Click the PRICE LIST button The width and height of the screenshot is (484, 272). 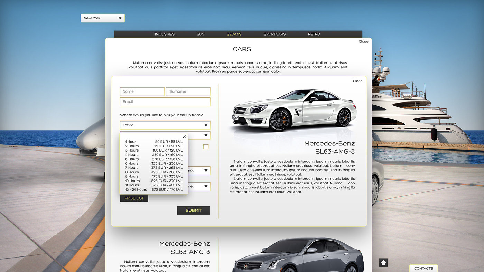(x=134, y=198)
